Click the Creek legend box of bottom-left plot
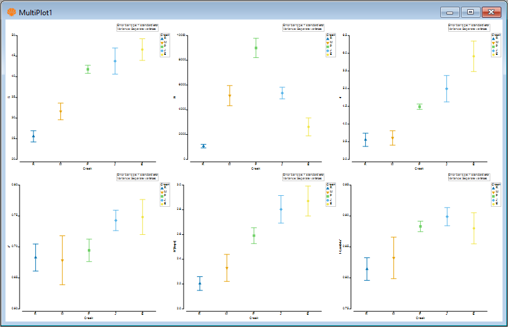Screen dimensions: 508x327 (165, 194)
